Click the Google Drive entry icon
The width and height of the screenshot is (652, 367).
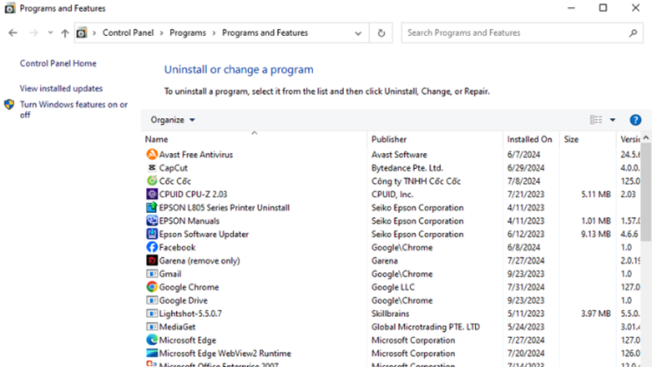tap(152, 300)
